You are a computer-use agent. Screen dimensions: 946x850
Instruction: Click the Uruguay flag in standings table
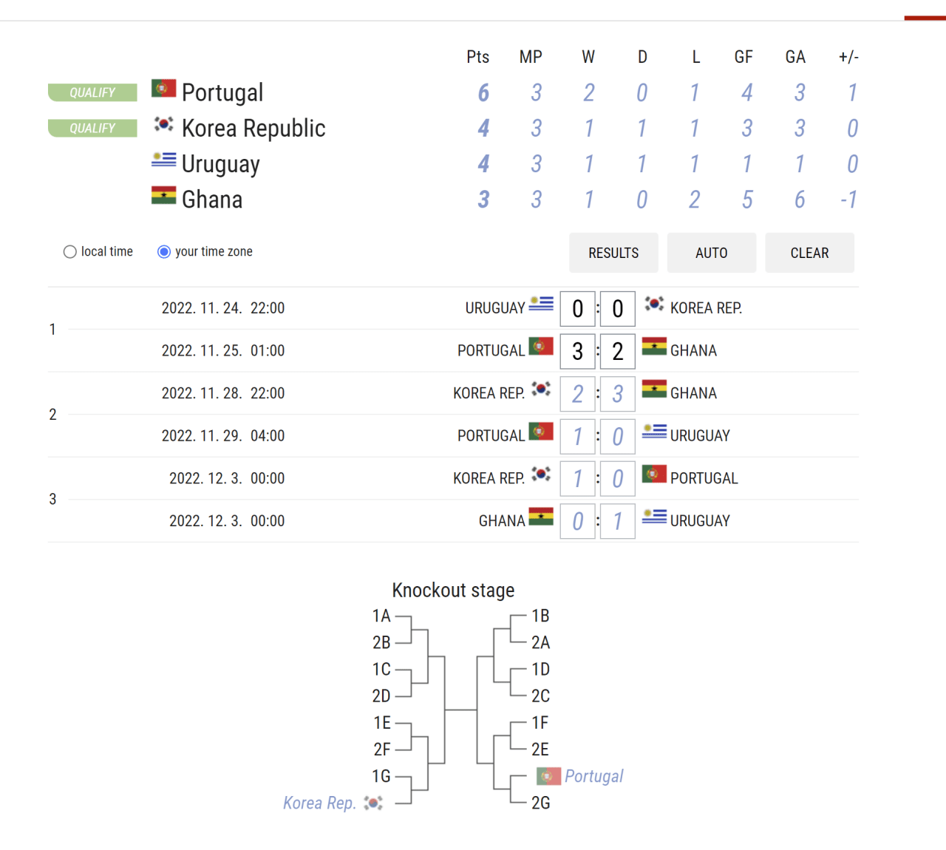tap(163, 160)
